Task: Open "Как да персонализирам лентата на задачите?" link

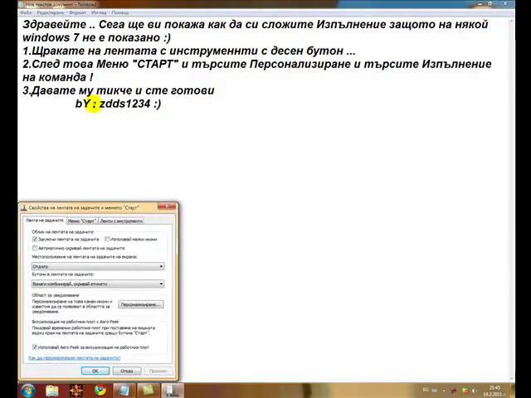Action: coord(75,358)
